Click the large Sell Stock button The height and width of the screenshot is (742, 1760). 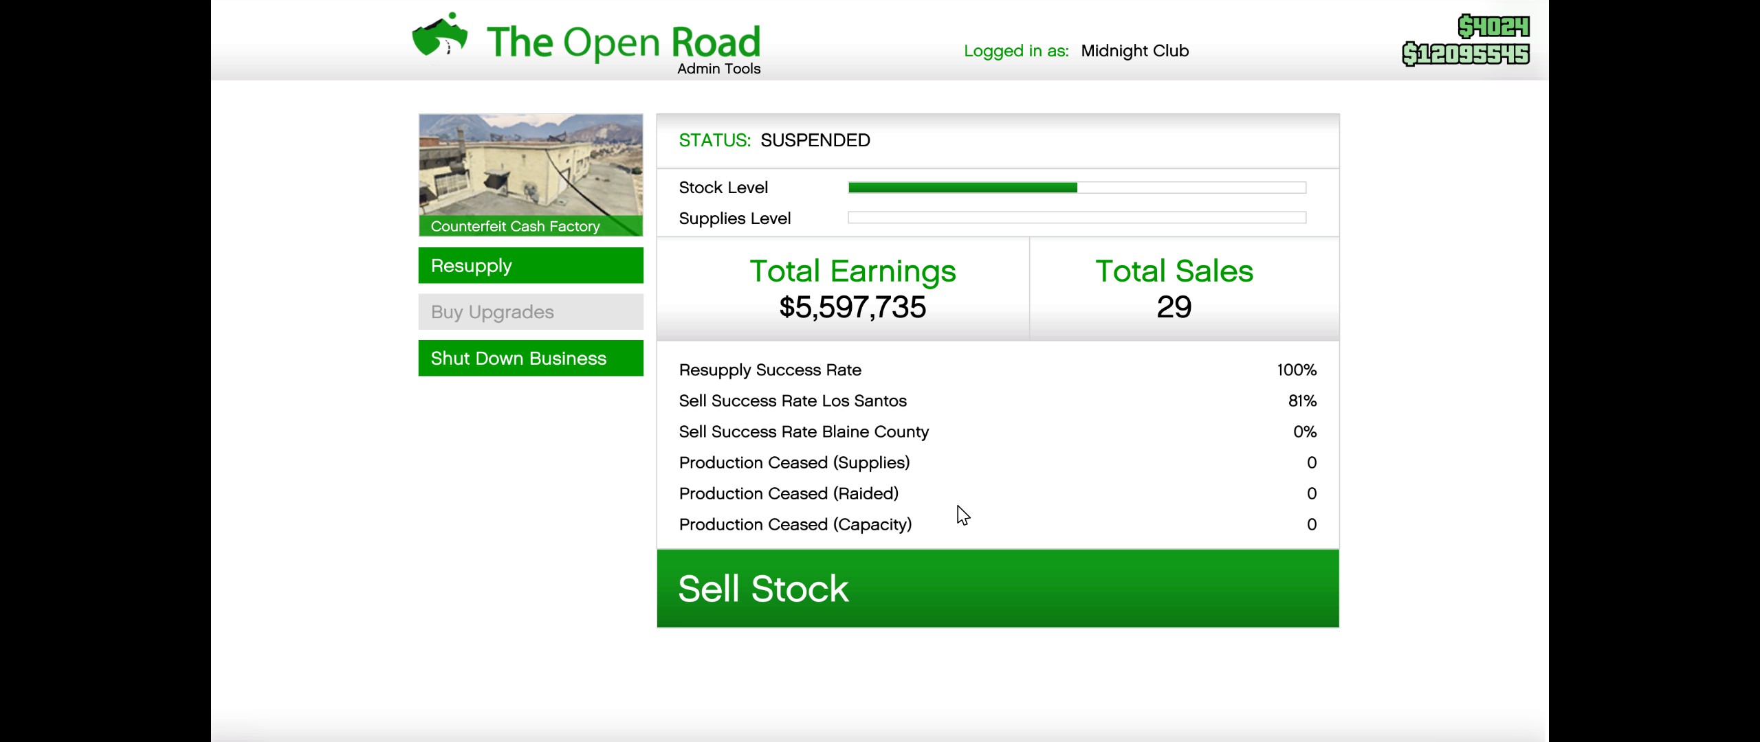997,588
